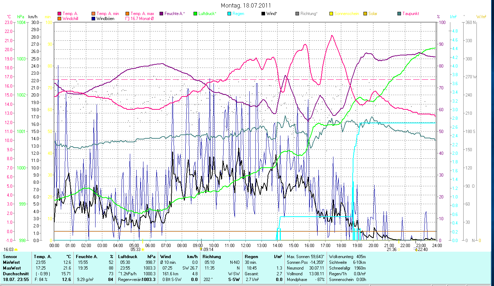Click the Wind table header
Viewport: 494px width, 286px height.
point(166,257)
